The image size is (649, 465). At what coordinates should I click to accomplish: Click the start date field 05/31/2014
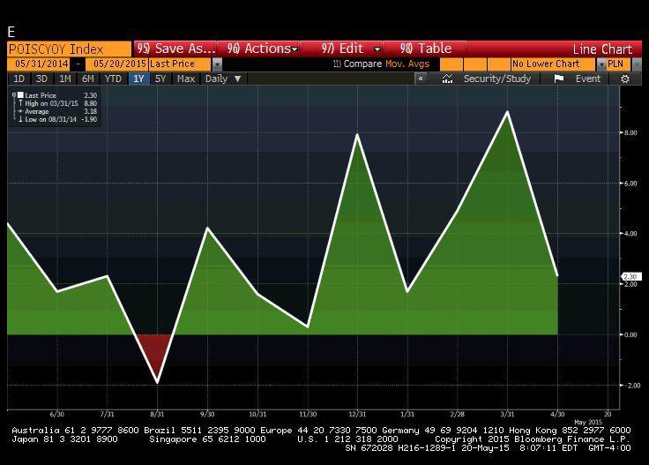click(x=41, y=64)
